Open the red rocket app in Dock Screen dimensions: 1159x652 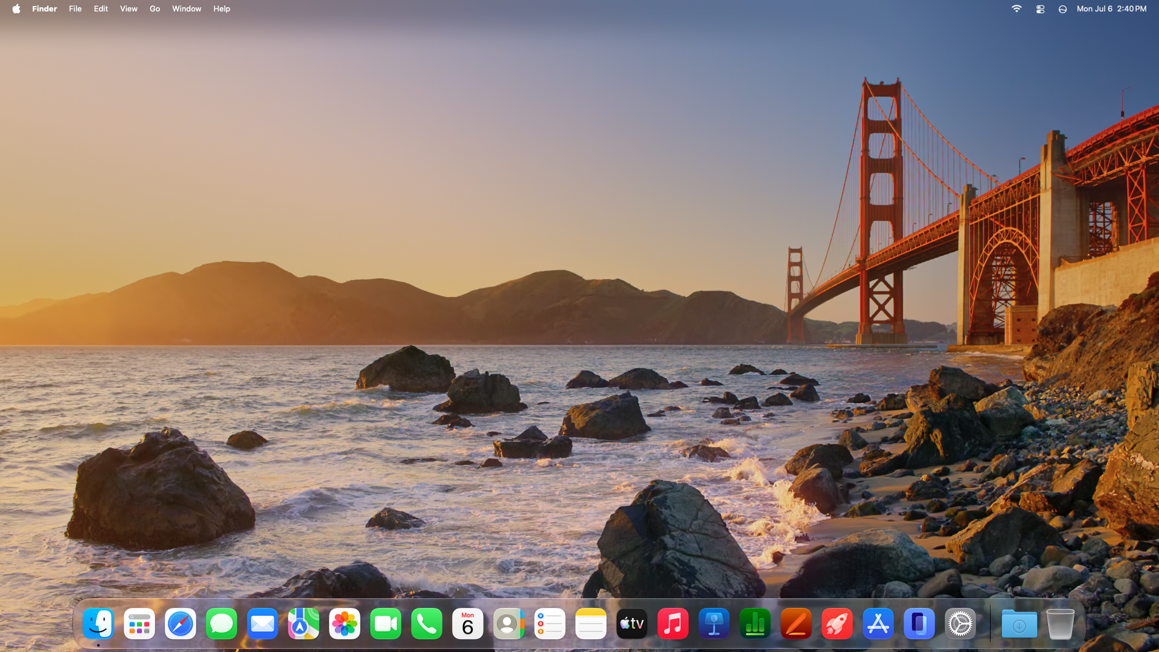point(837,624)
